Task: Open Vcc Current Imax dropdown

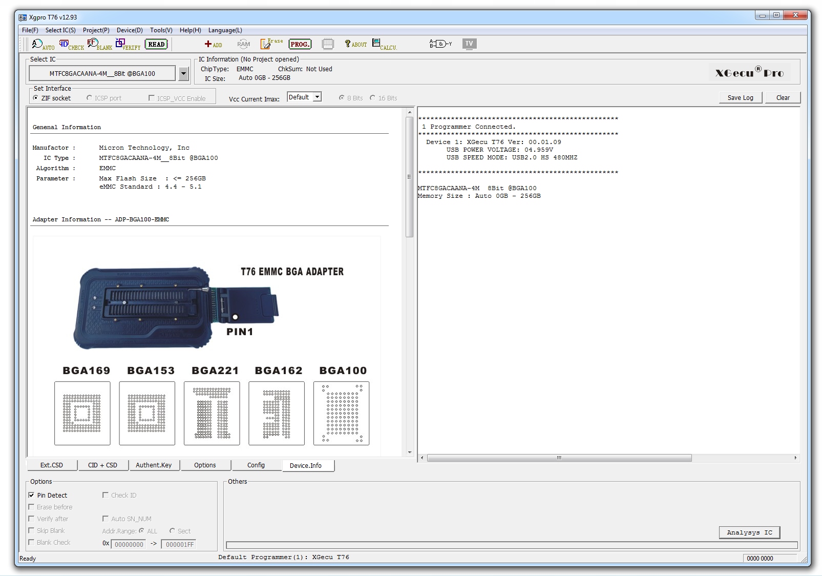Action: click(318, 97)
